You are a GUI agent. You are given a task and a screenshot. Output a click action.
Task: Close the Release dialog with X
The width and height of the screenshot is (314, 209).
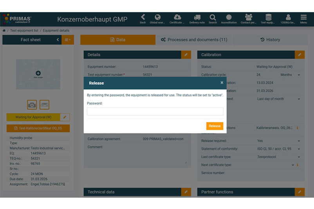point(222,83)
